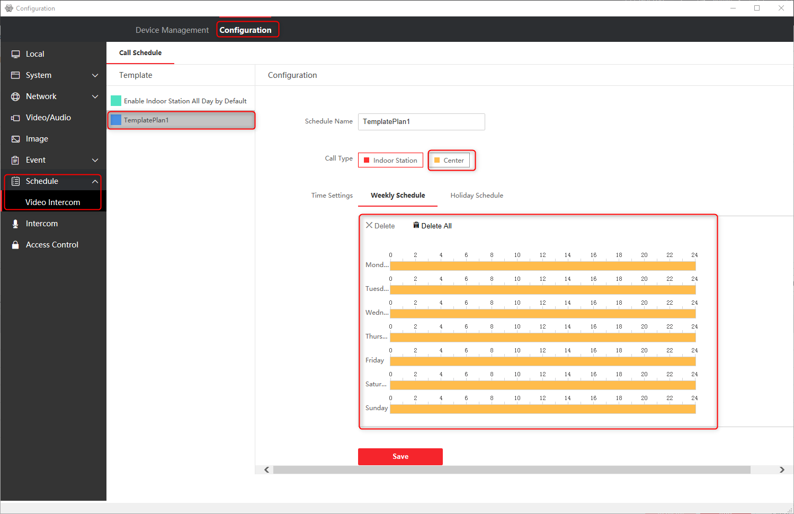
Task: Click the Schedule Name input field
Action: click(422, 122)
